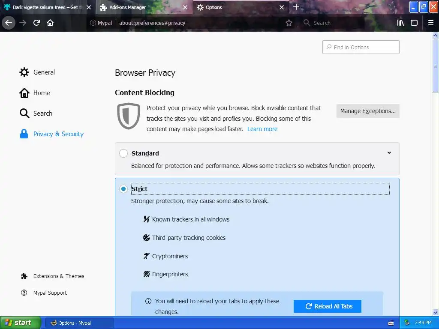The width and height of the screenshot is (439, 329).
Task: Go to the browser home page
Action: (x=50, y=23)
